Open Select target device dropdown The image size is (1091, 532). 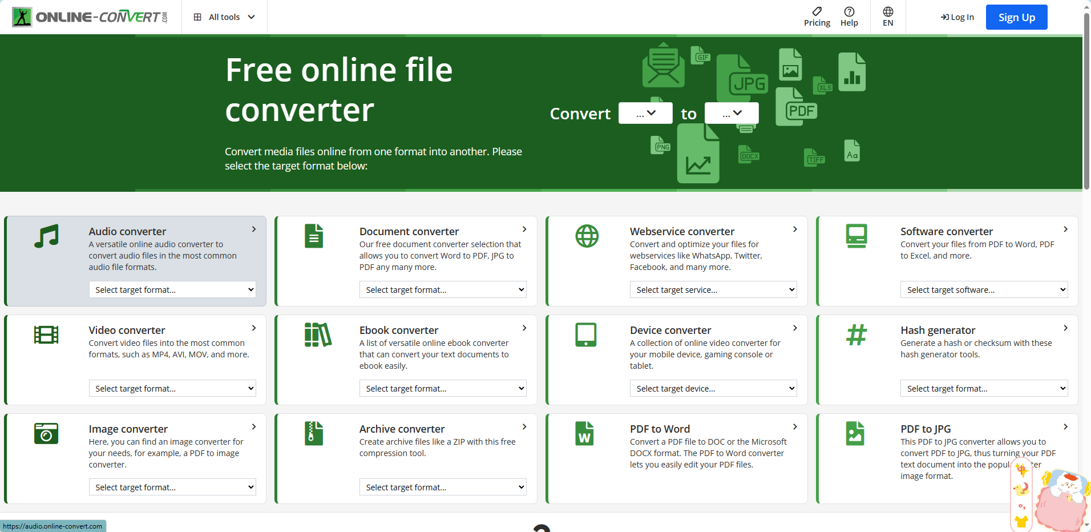[713, 388]
